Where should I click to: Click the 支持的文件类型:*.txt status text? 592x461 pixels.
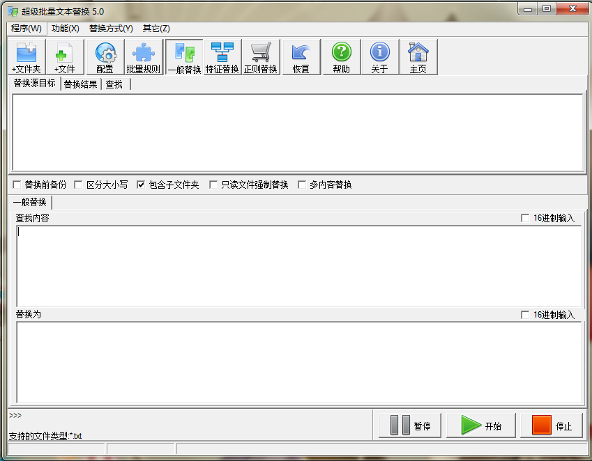point(45,436)
